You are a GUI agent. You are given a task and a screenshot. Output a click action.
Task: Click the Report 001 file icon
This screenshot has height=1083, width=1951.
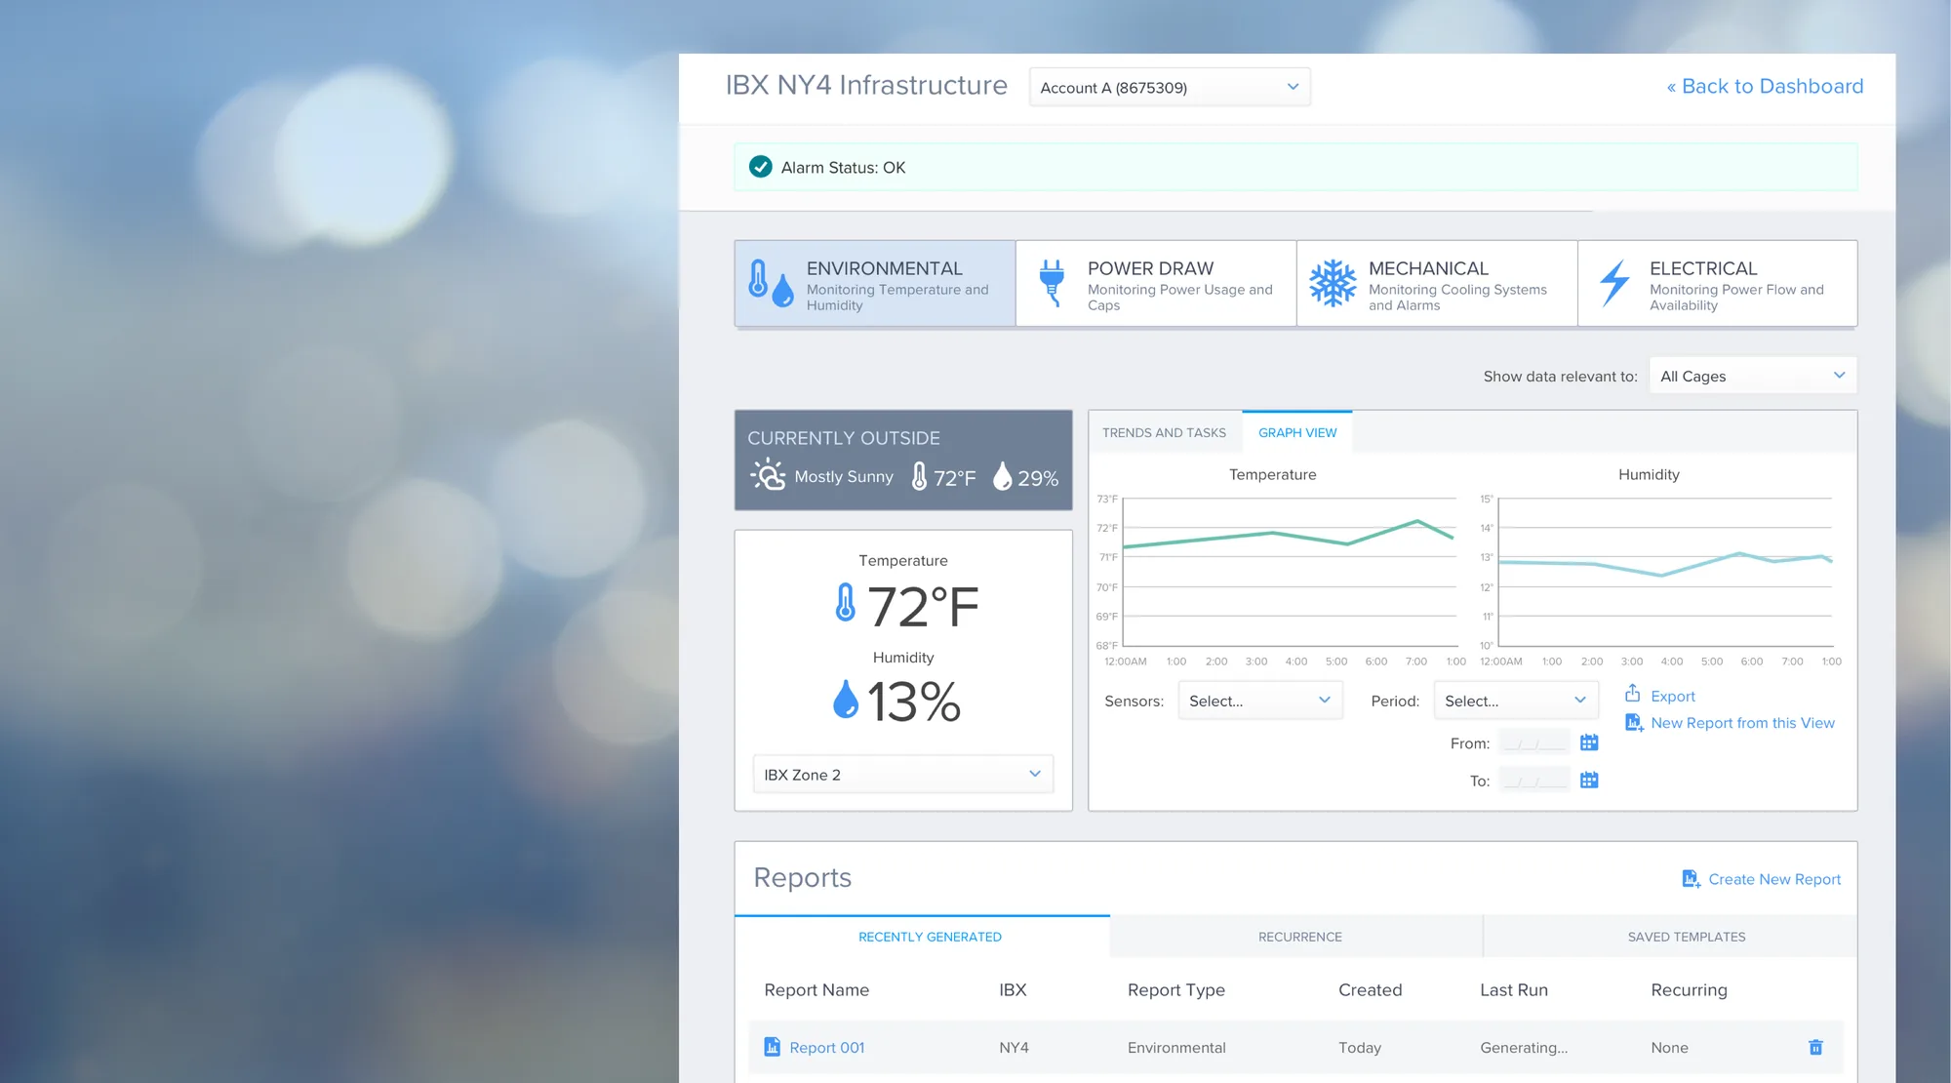pyautogui.click(x=772, y=1047)
